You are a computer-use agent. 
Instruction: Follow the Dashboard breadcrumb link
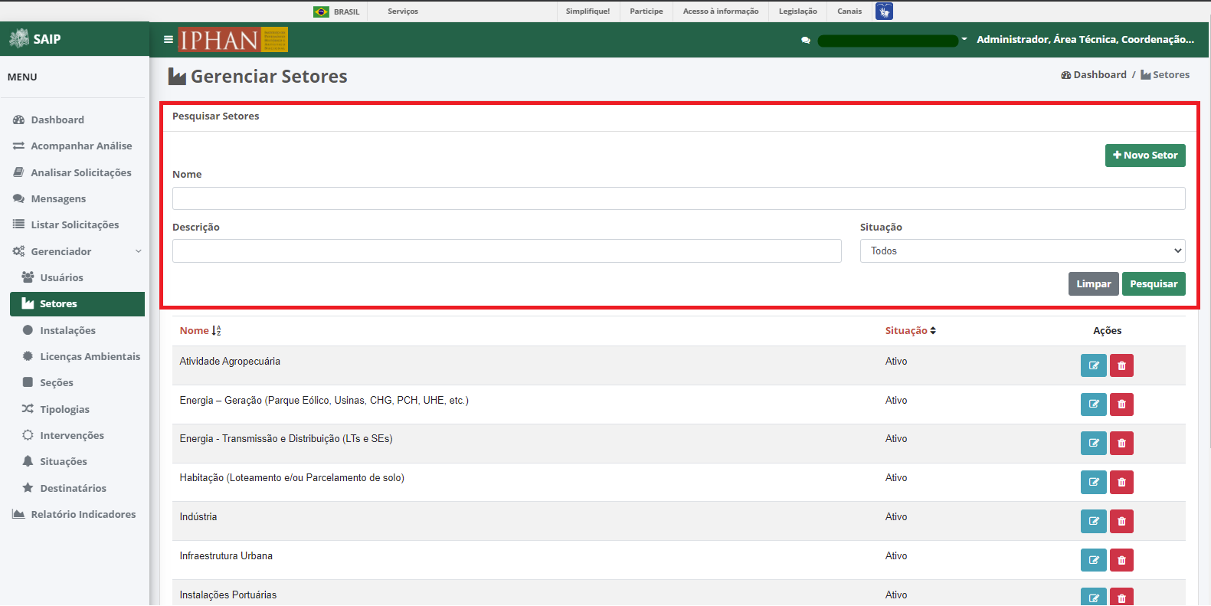1094,75
